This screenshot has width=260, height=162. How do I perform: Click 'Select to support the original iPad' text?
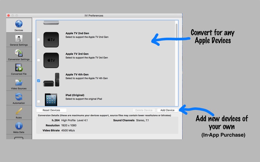(x=84, y=99)
